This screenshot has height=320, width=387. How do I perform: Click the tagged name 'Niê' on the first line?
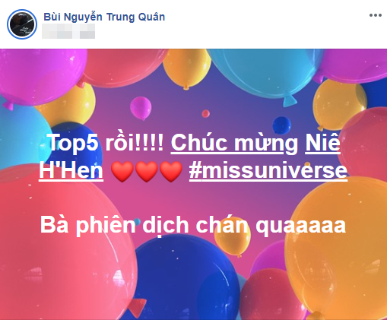click(x=322, y=143)
